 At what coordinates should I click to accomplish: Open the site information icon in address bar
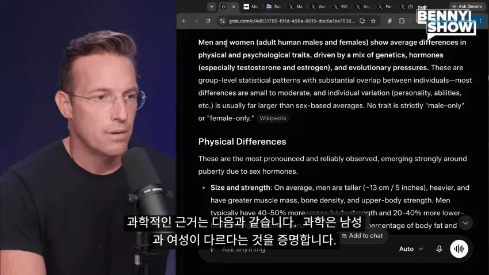222,21
